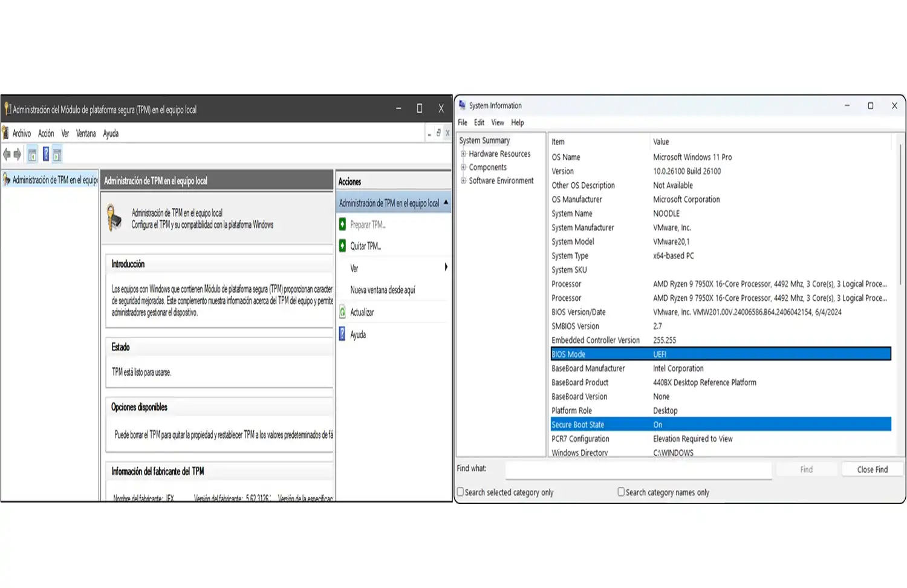Click the green Preparar TPM icon

tap(343, 224)
